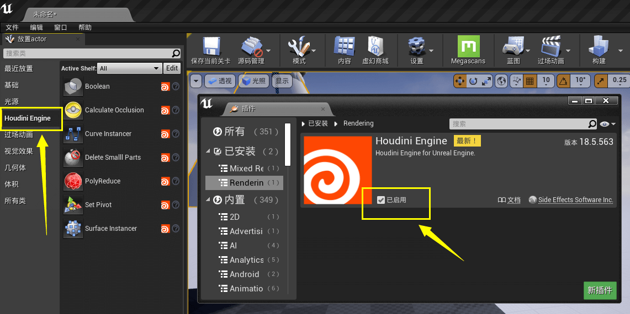Viewport: 630px width, 314px height.
Task: Switch to the Plugins (插件) tab
Action: (x=277, y=109)
